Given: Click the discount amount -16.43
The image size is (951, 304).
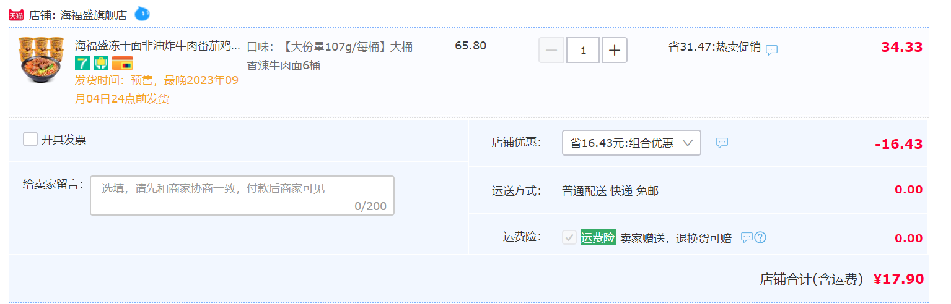Looking at the screenshot, I should pos(899,144).
